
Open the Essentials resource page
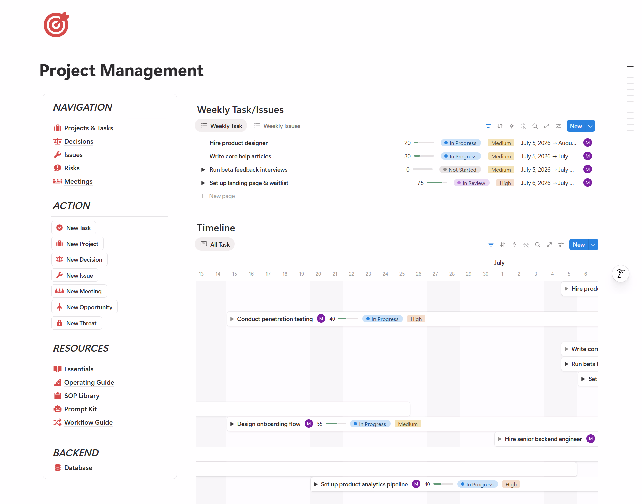(x=79, y=369)
